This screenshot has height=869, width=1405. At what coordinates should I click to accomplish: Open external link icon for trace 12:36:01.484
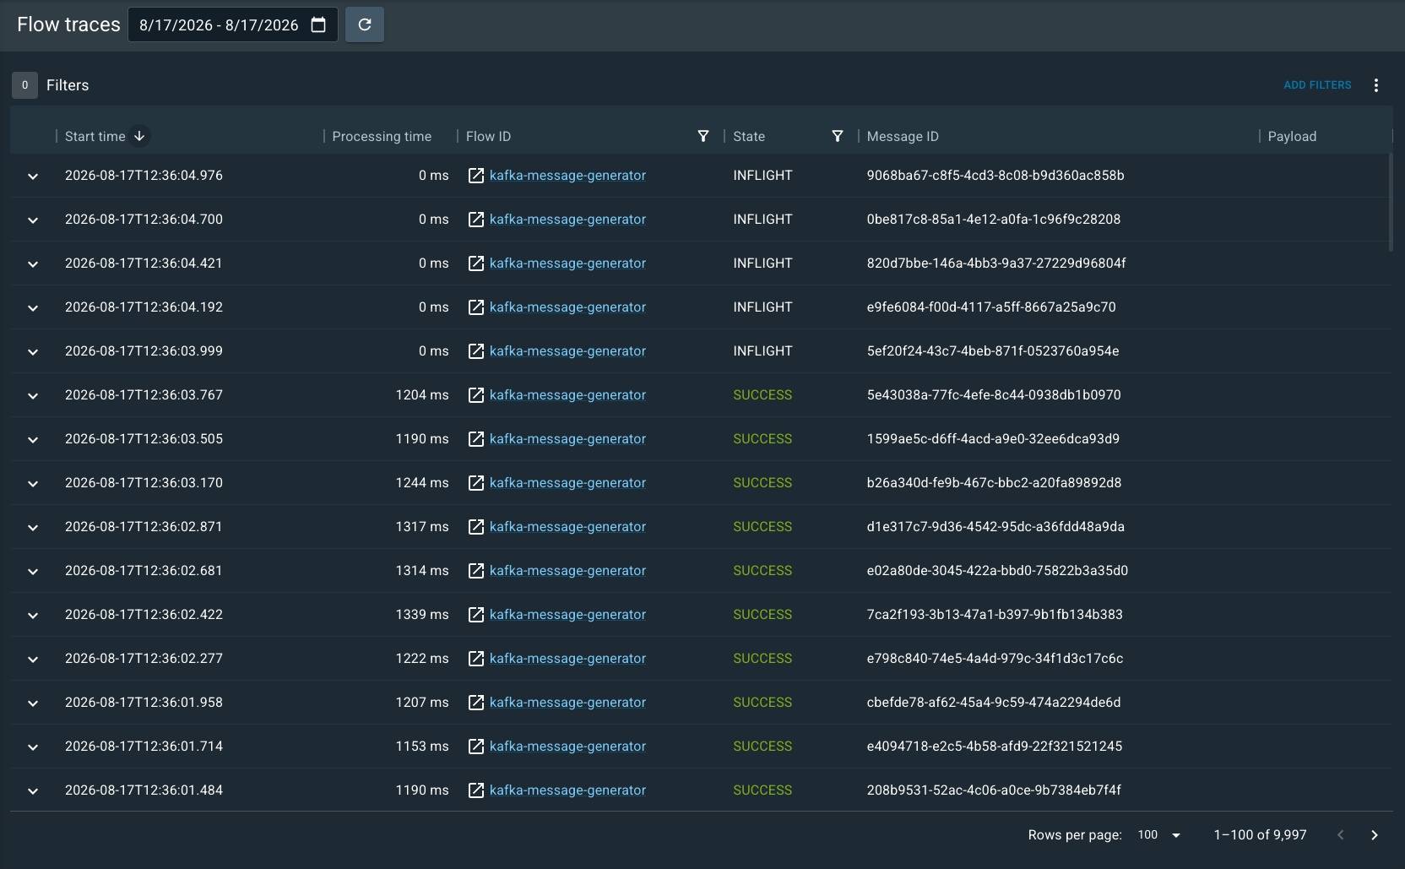[476, 790]
